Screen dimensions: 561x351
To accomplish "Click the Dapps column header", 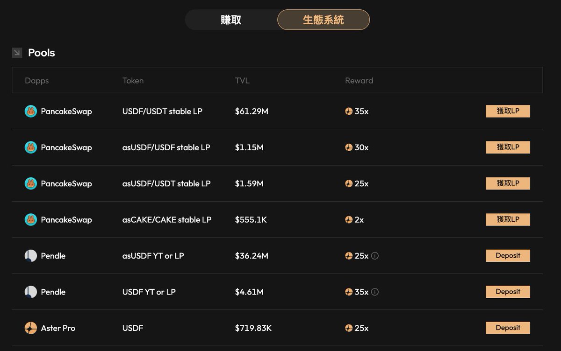I will coord(37,81).
